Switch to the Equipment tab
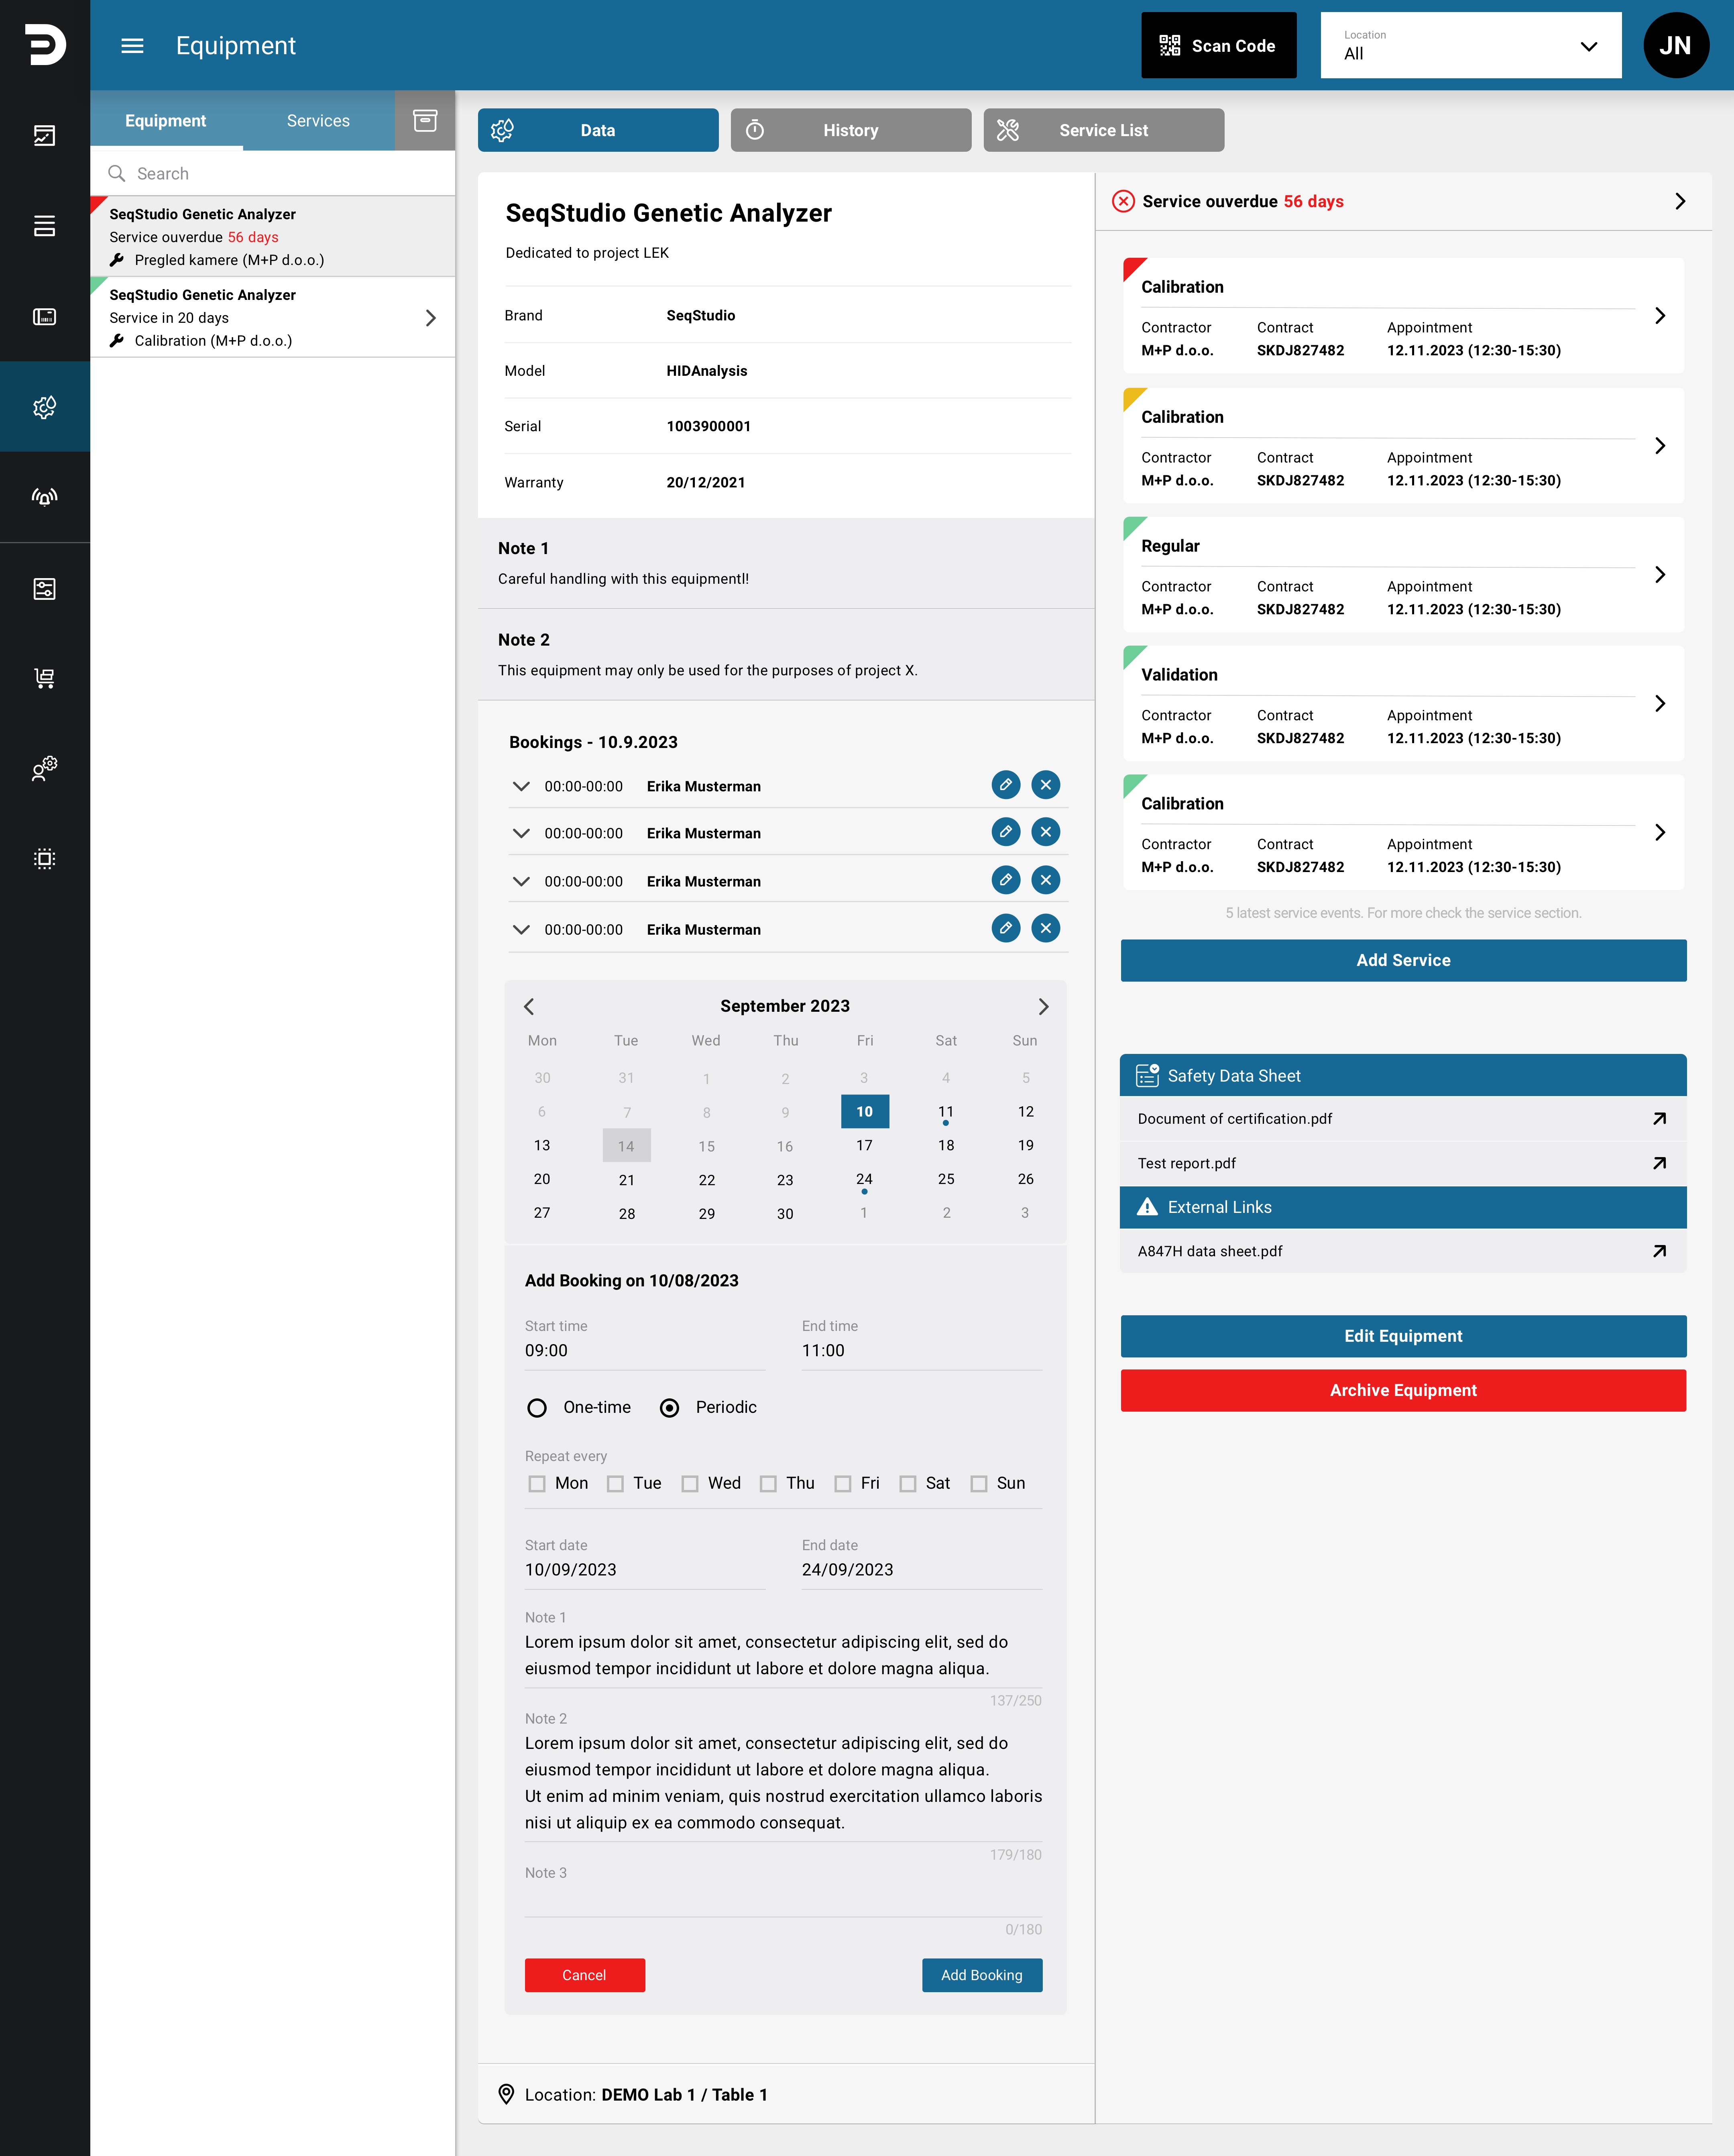 tap(166, 121)
